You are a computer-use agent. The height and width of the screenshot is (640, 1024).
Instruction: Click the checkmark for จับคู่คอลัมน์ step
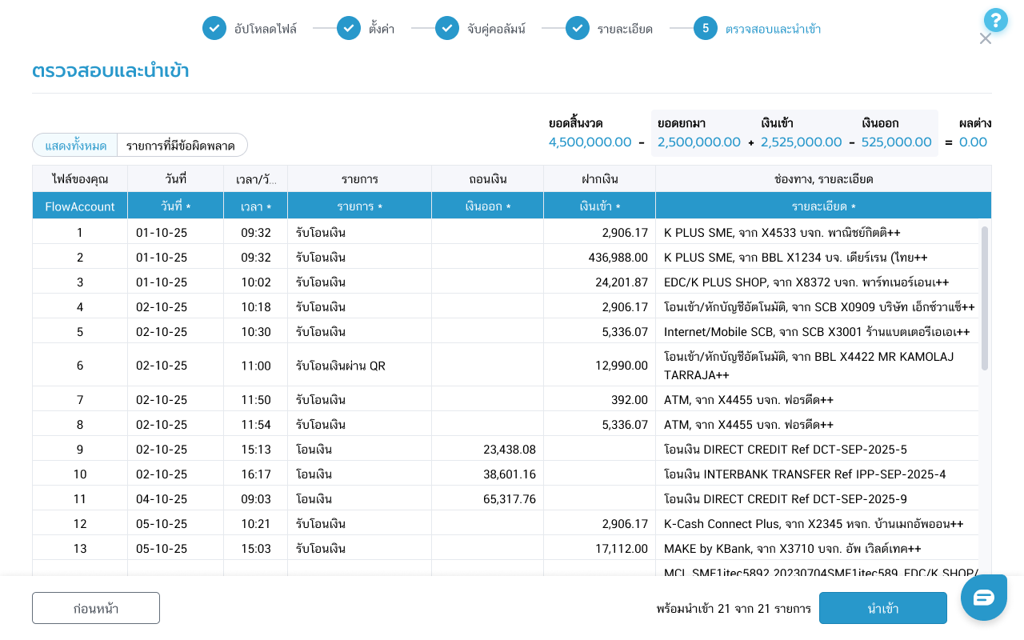[447, 29]
